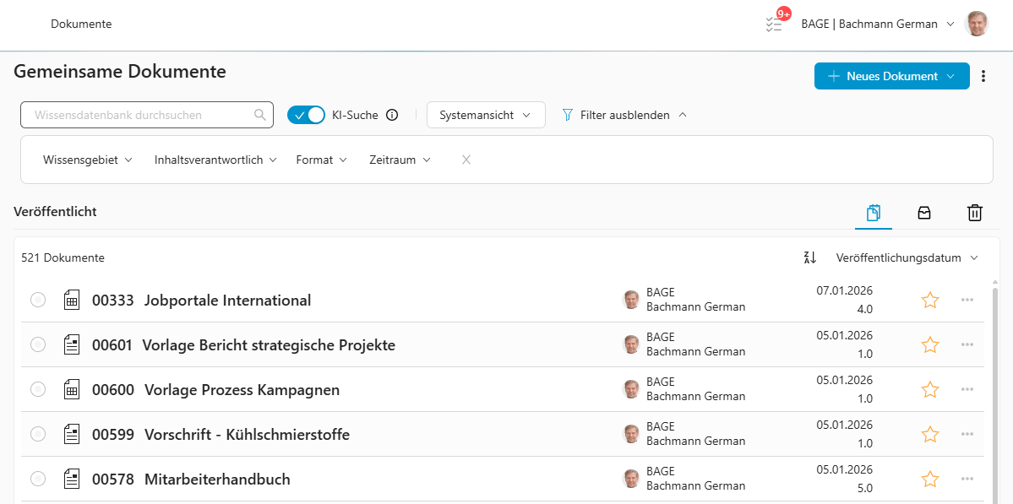Click the Wissensdatenbank durchsuchen search field
This screenshot has width=1013, height=504.
point(139,115)
